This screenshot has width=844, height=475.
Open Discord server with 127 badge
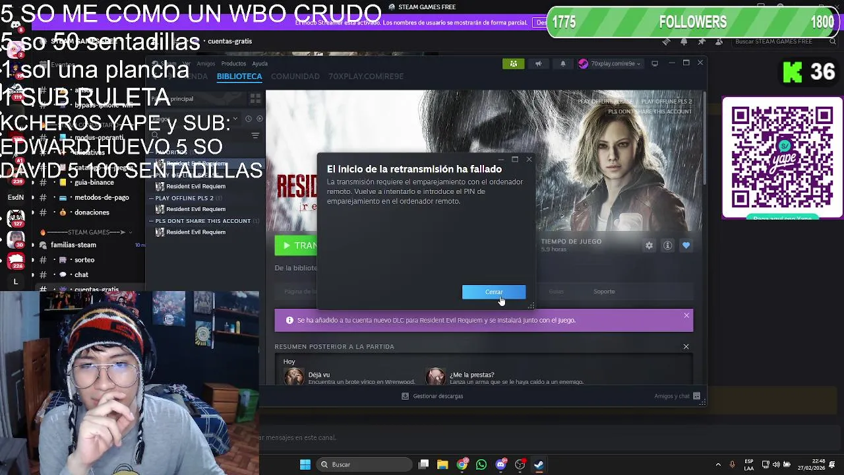16,217
